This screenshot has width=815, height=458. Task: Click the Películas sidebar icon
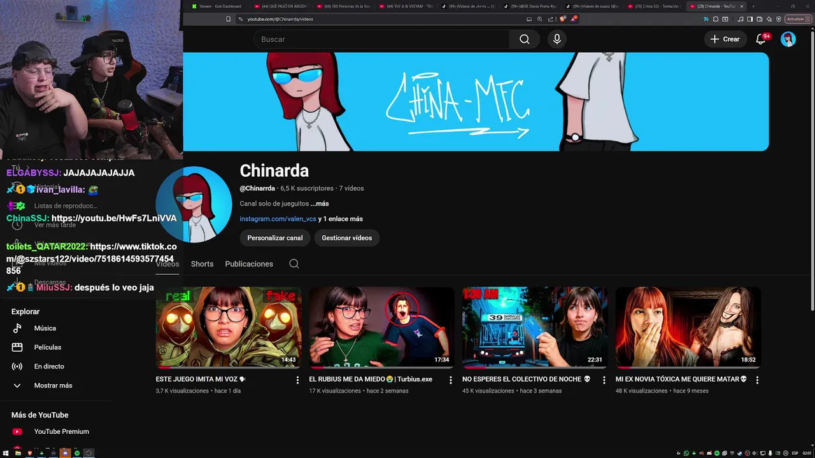17,347
